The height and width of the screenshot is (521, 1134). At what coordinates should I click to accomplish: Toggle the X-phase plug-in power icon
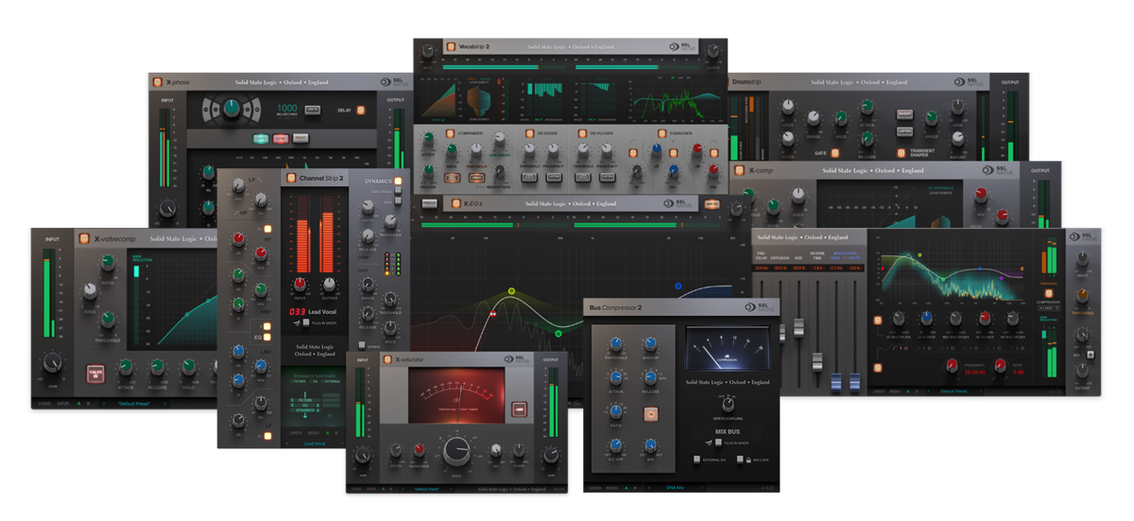tap(158, 82)
